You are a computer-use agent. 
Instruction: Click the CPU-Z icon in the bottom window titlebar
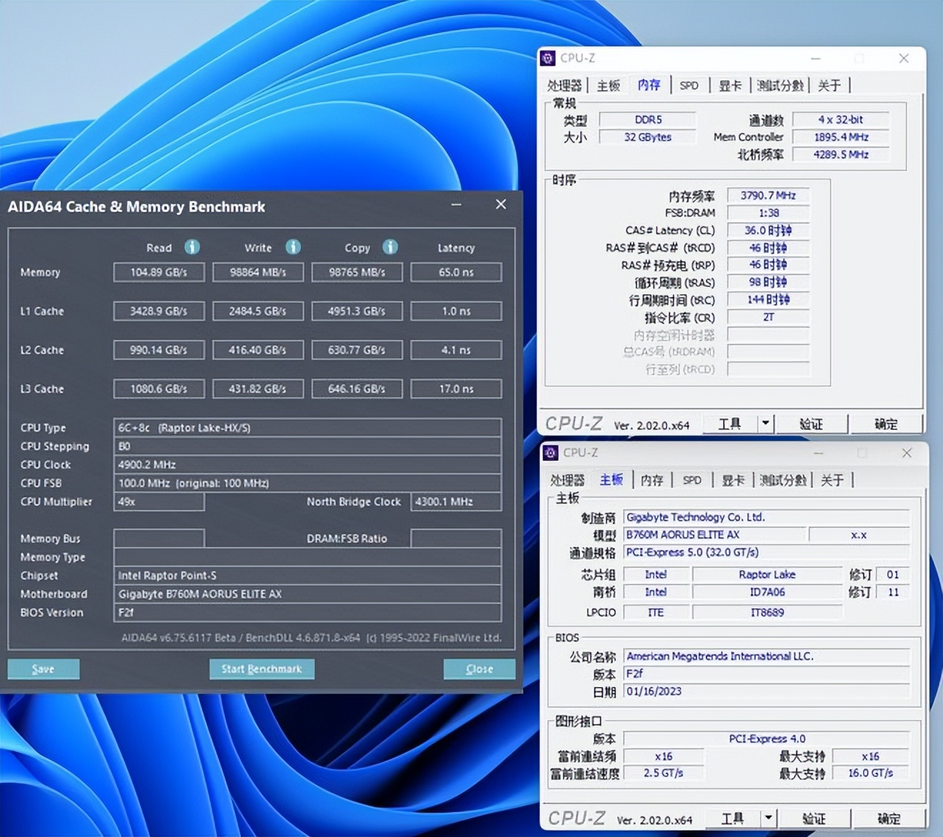[551, 452]
